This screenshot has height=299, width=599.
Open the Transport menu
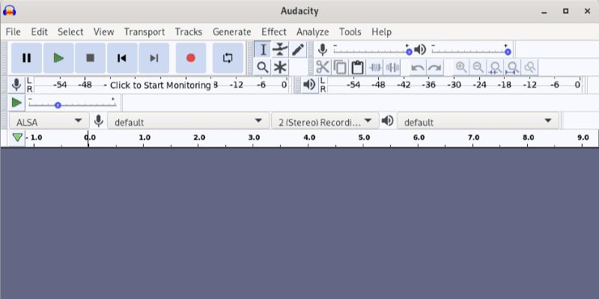pyautogui.click(x=145, y=31)
